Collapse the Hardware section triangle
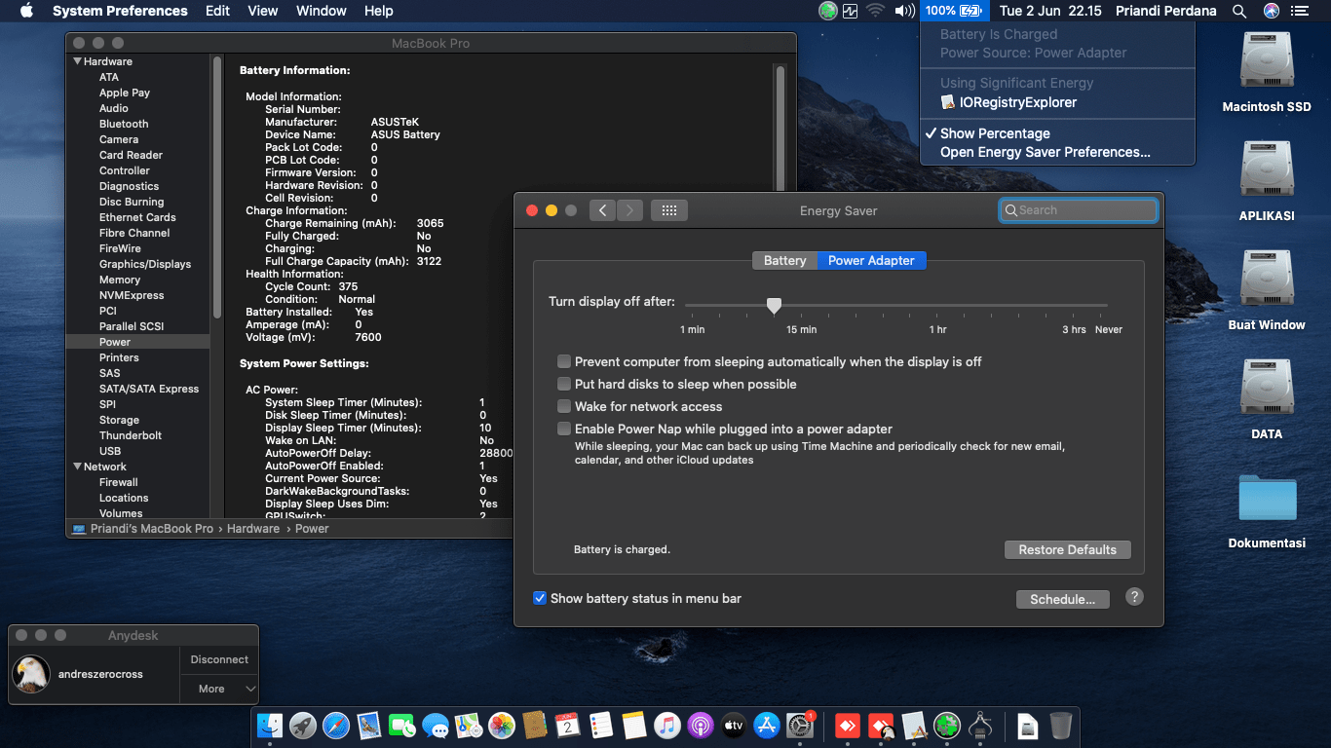Screen dimensions: 1331x748 tap(77, 61)
